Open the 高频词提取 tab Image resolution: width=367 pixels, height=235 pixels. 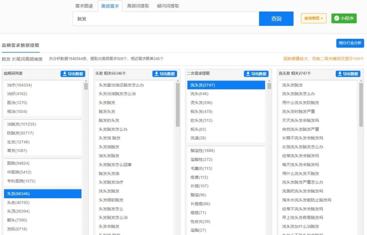(x=137, y=6)
